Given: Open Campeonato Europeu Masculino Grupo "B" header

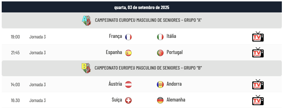Looking at the screenshot, I should pyautogui.click(x=142, y=68).
